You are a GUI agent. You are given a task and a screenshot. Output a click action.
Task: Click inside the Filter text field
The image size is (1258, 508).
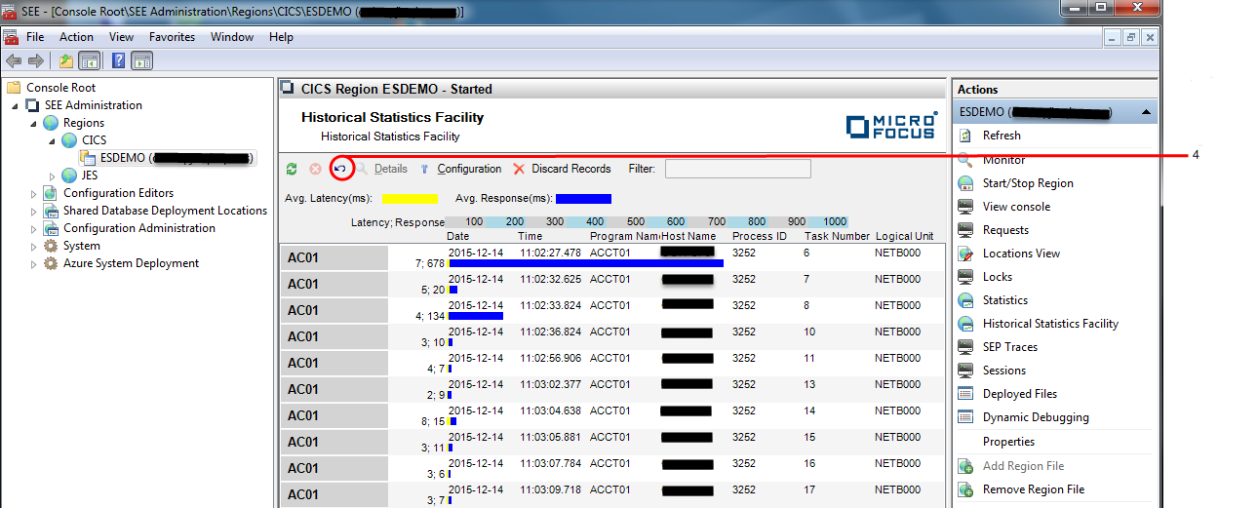[x=738, y=169]
